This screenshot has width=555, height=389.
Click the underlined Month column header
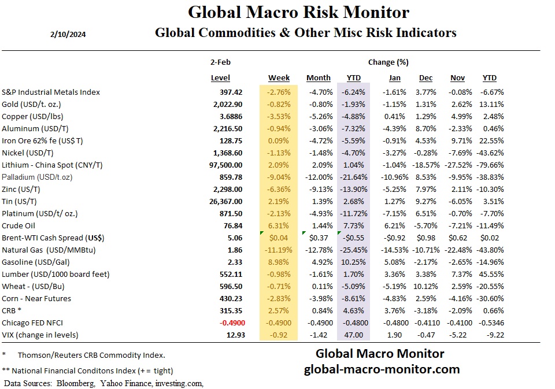pyautogui.click(x=319, y=78)
